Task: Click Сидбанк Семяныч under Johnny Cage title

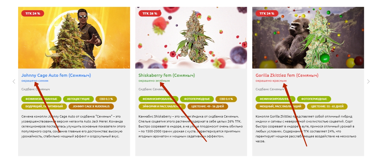Action: [36, 89]
